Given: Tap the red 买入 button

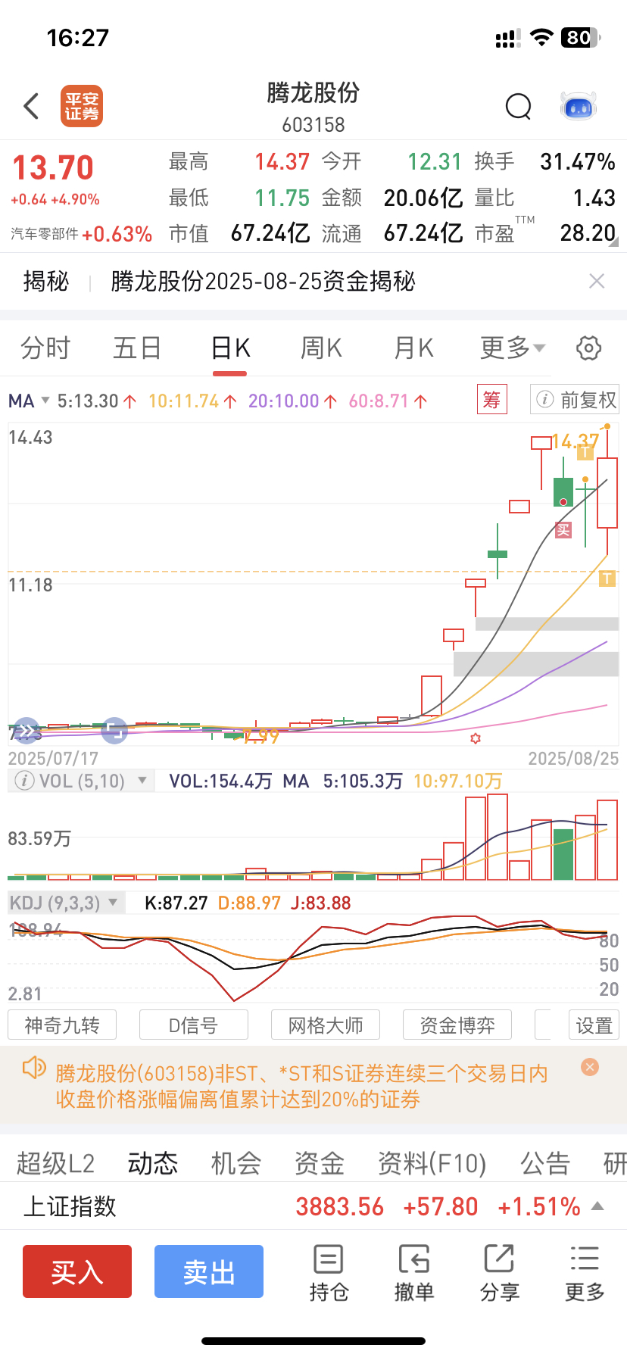Looking at the screenshot, I should [77, 1271].
